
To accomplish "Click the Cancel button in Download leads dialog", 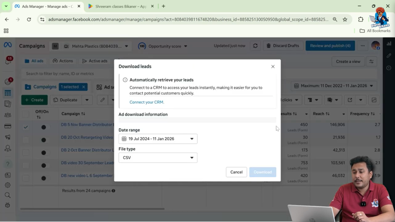I will click(236, 172).
